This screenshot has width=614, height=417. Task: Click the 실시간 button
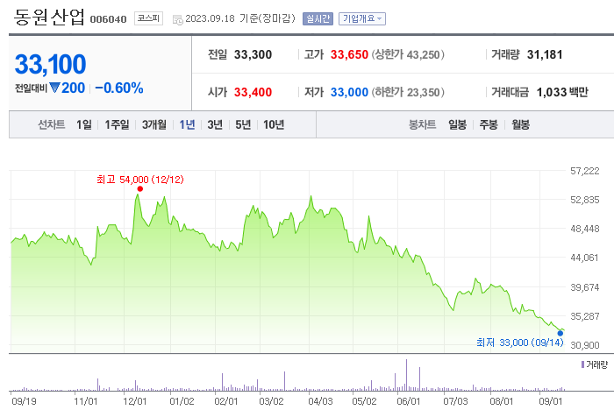(318, 18)
